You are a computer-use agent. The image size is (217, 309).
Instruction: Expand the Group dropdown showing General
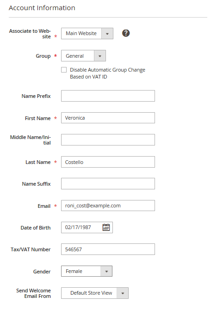(83, 56)
